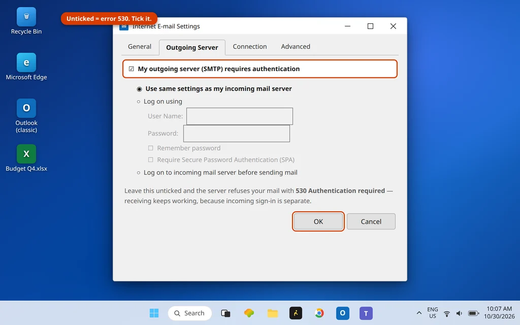
Task: Open Teams from the taskbar
Action: [366, 313]
